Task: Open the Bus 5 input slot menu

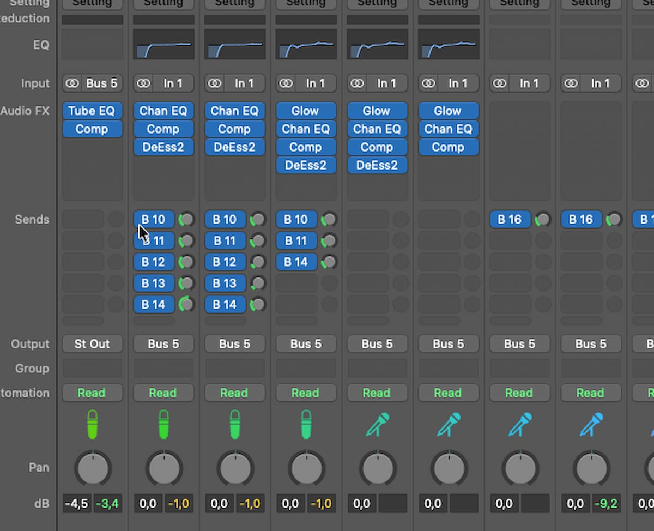Action: tap(102, 83)
